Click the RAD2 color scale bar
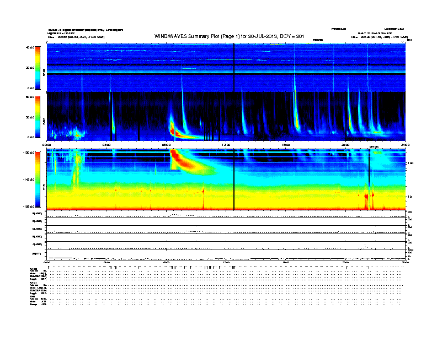 point(38,68)
